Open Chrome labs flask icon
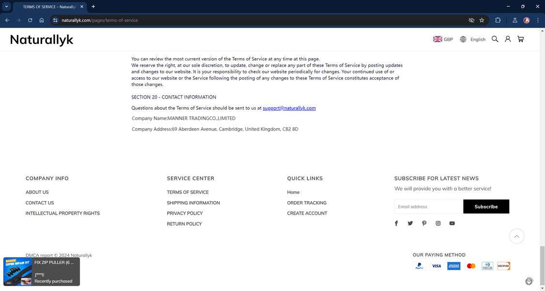Viewport: 545px width, 291px height. click(515, 20)
